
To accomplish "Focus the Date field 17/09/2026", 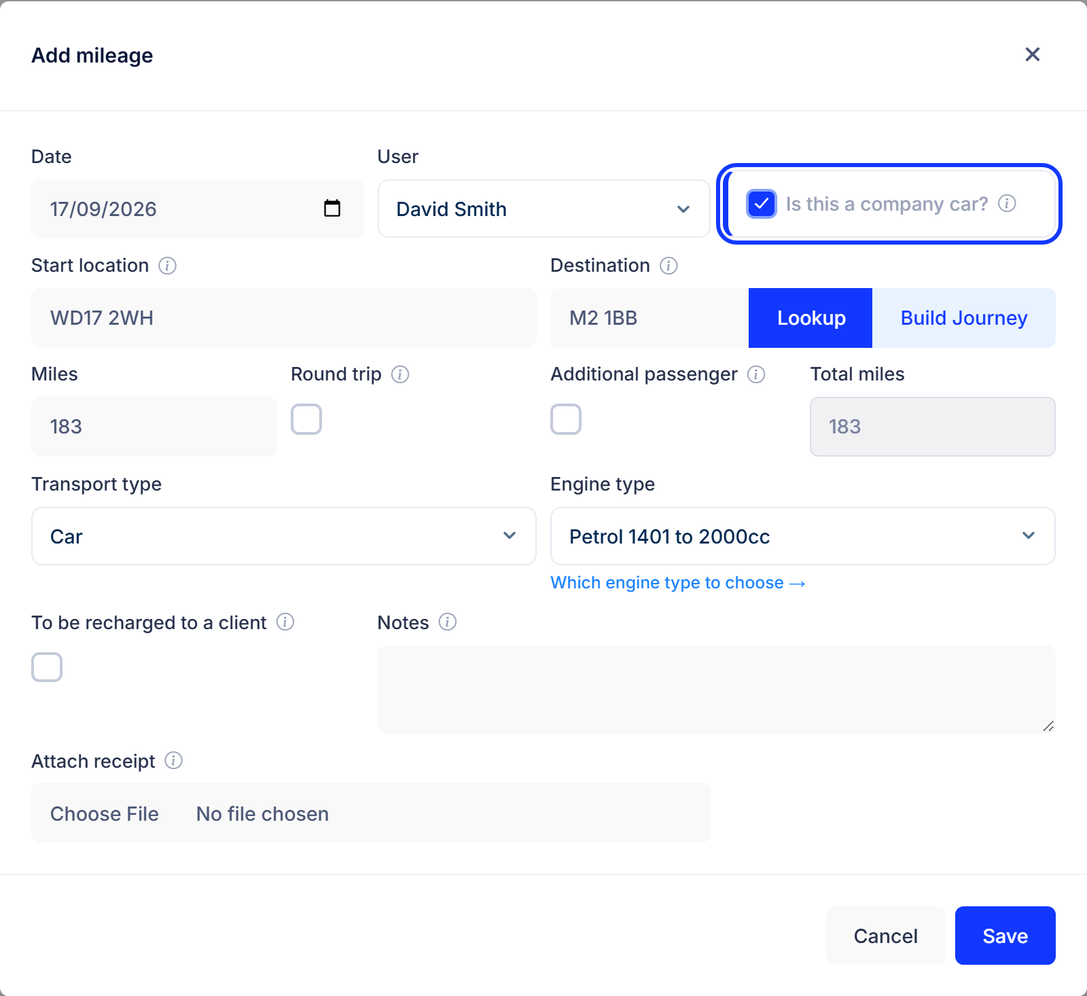I will click(198, 209).
